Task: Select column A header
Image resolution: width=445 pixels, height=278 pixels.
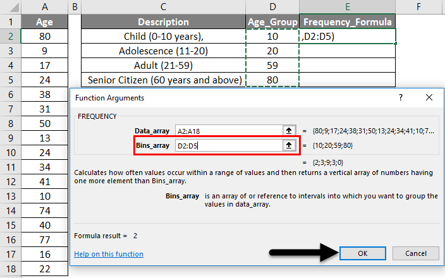Action: click(x=44, y=7)
